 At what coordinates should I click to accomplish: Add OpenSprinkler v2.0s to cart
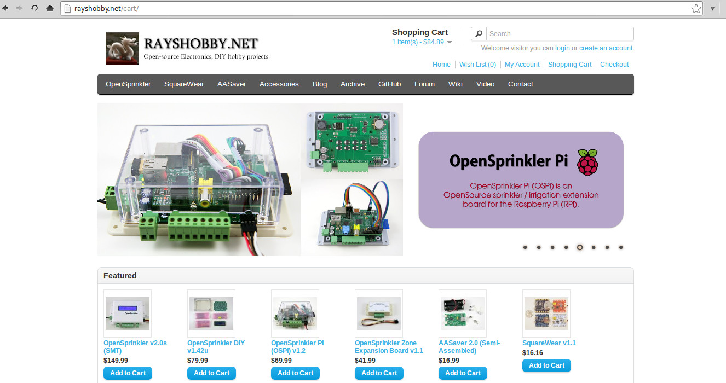coord(128,373)
